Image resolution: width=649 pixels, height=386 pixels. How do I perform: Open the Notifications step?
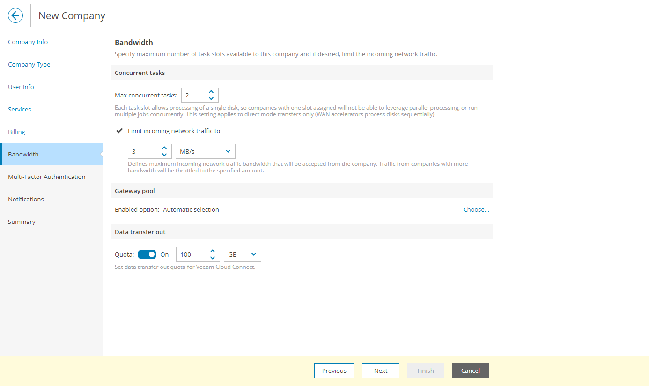pyautogui.click(x=26, y=199)
